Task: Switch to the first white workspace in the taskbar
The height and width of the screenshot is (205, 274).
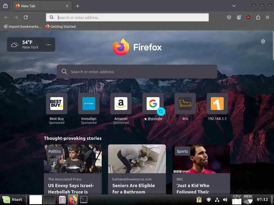Action: (x=36, y=200)
